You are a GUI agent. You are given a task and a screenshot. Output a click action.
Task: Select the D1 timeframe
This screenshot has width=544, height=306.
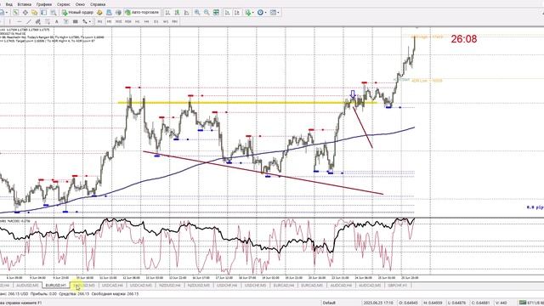point(156,21)
